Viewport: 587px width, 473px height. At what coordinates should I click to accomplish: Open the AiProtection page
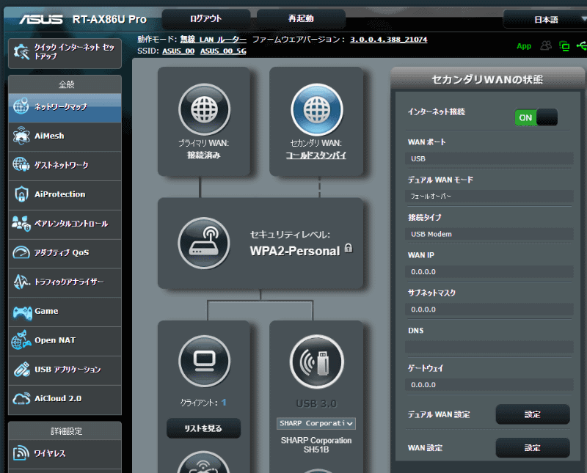(x=65, y=194)
